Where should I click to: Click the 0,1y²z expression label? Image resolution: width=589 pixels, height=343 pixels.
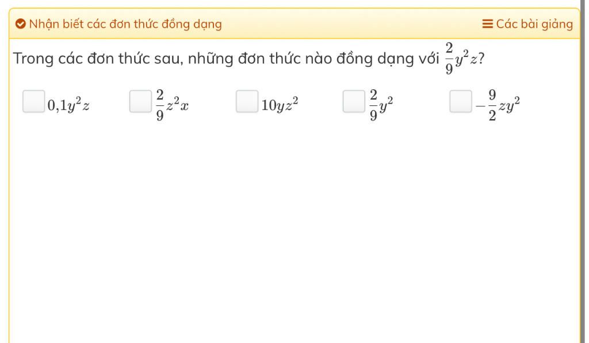click(68, 104)
